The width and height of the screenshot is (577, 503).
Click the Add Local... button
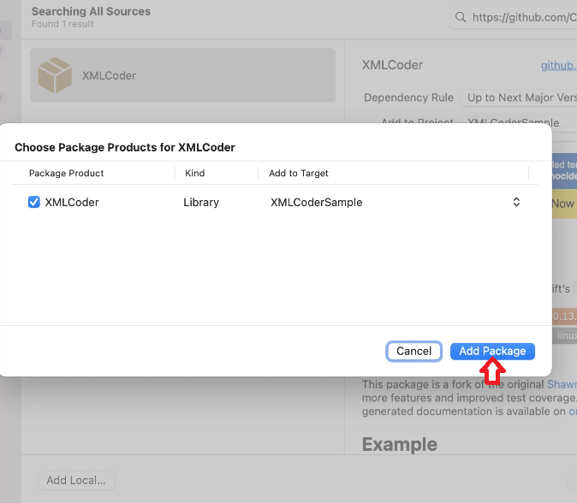[76, 480]
